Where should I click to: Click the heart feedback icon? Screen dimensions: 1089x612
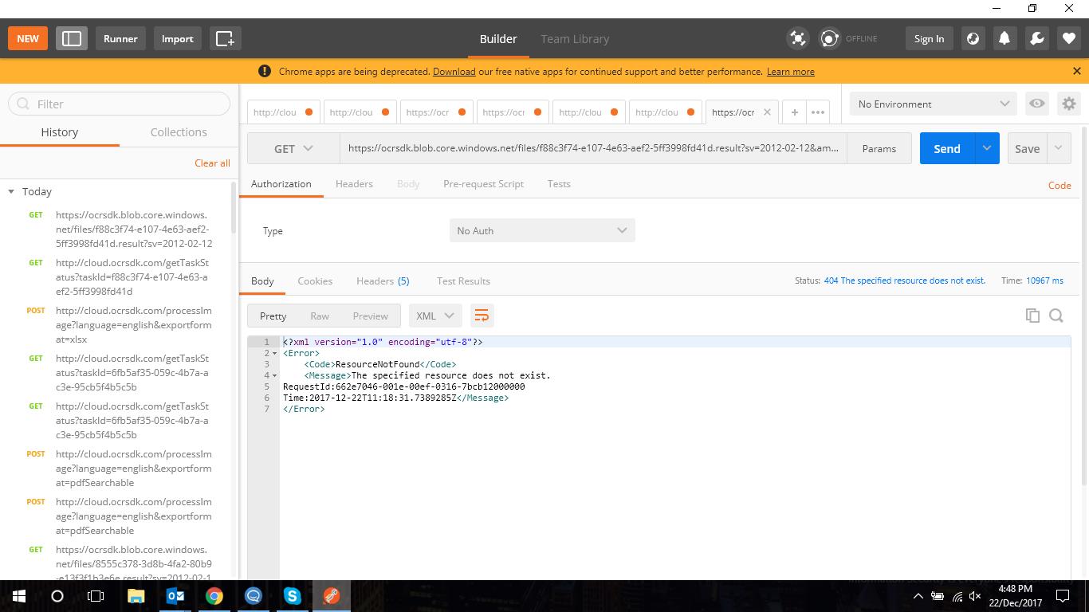(1067, 37)
